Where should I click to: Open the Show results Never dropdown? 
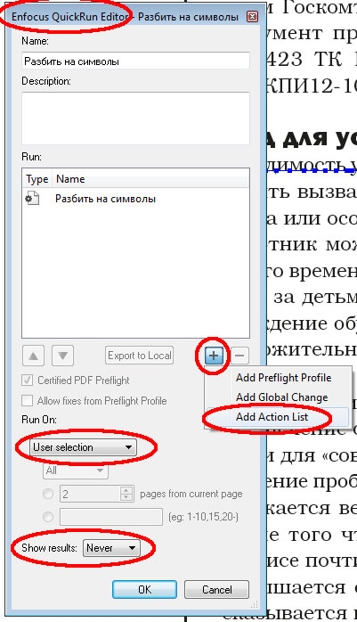tap(110, 548)
